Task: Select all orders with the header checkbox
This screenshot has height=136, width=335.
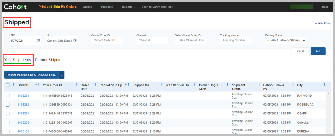Action: click(x=8, y=85)
